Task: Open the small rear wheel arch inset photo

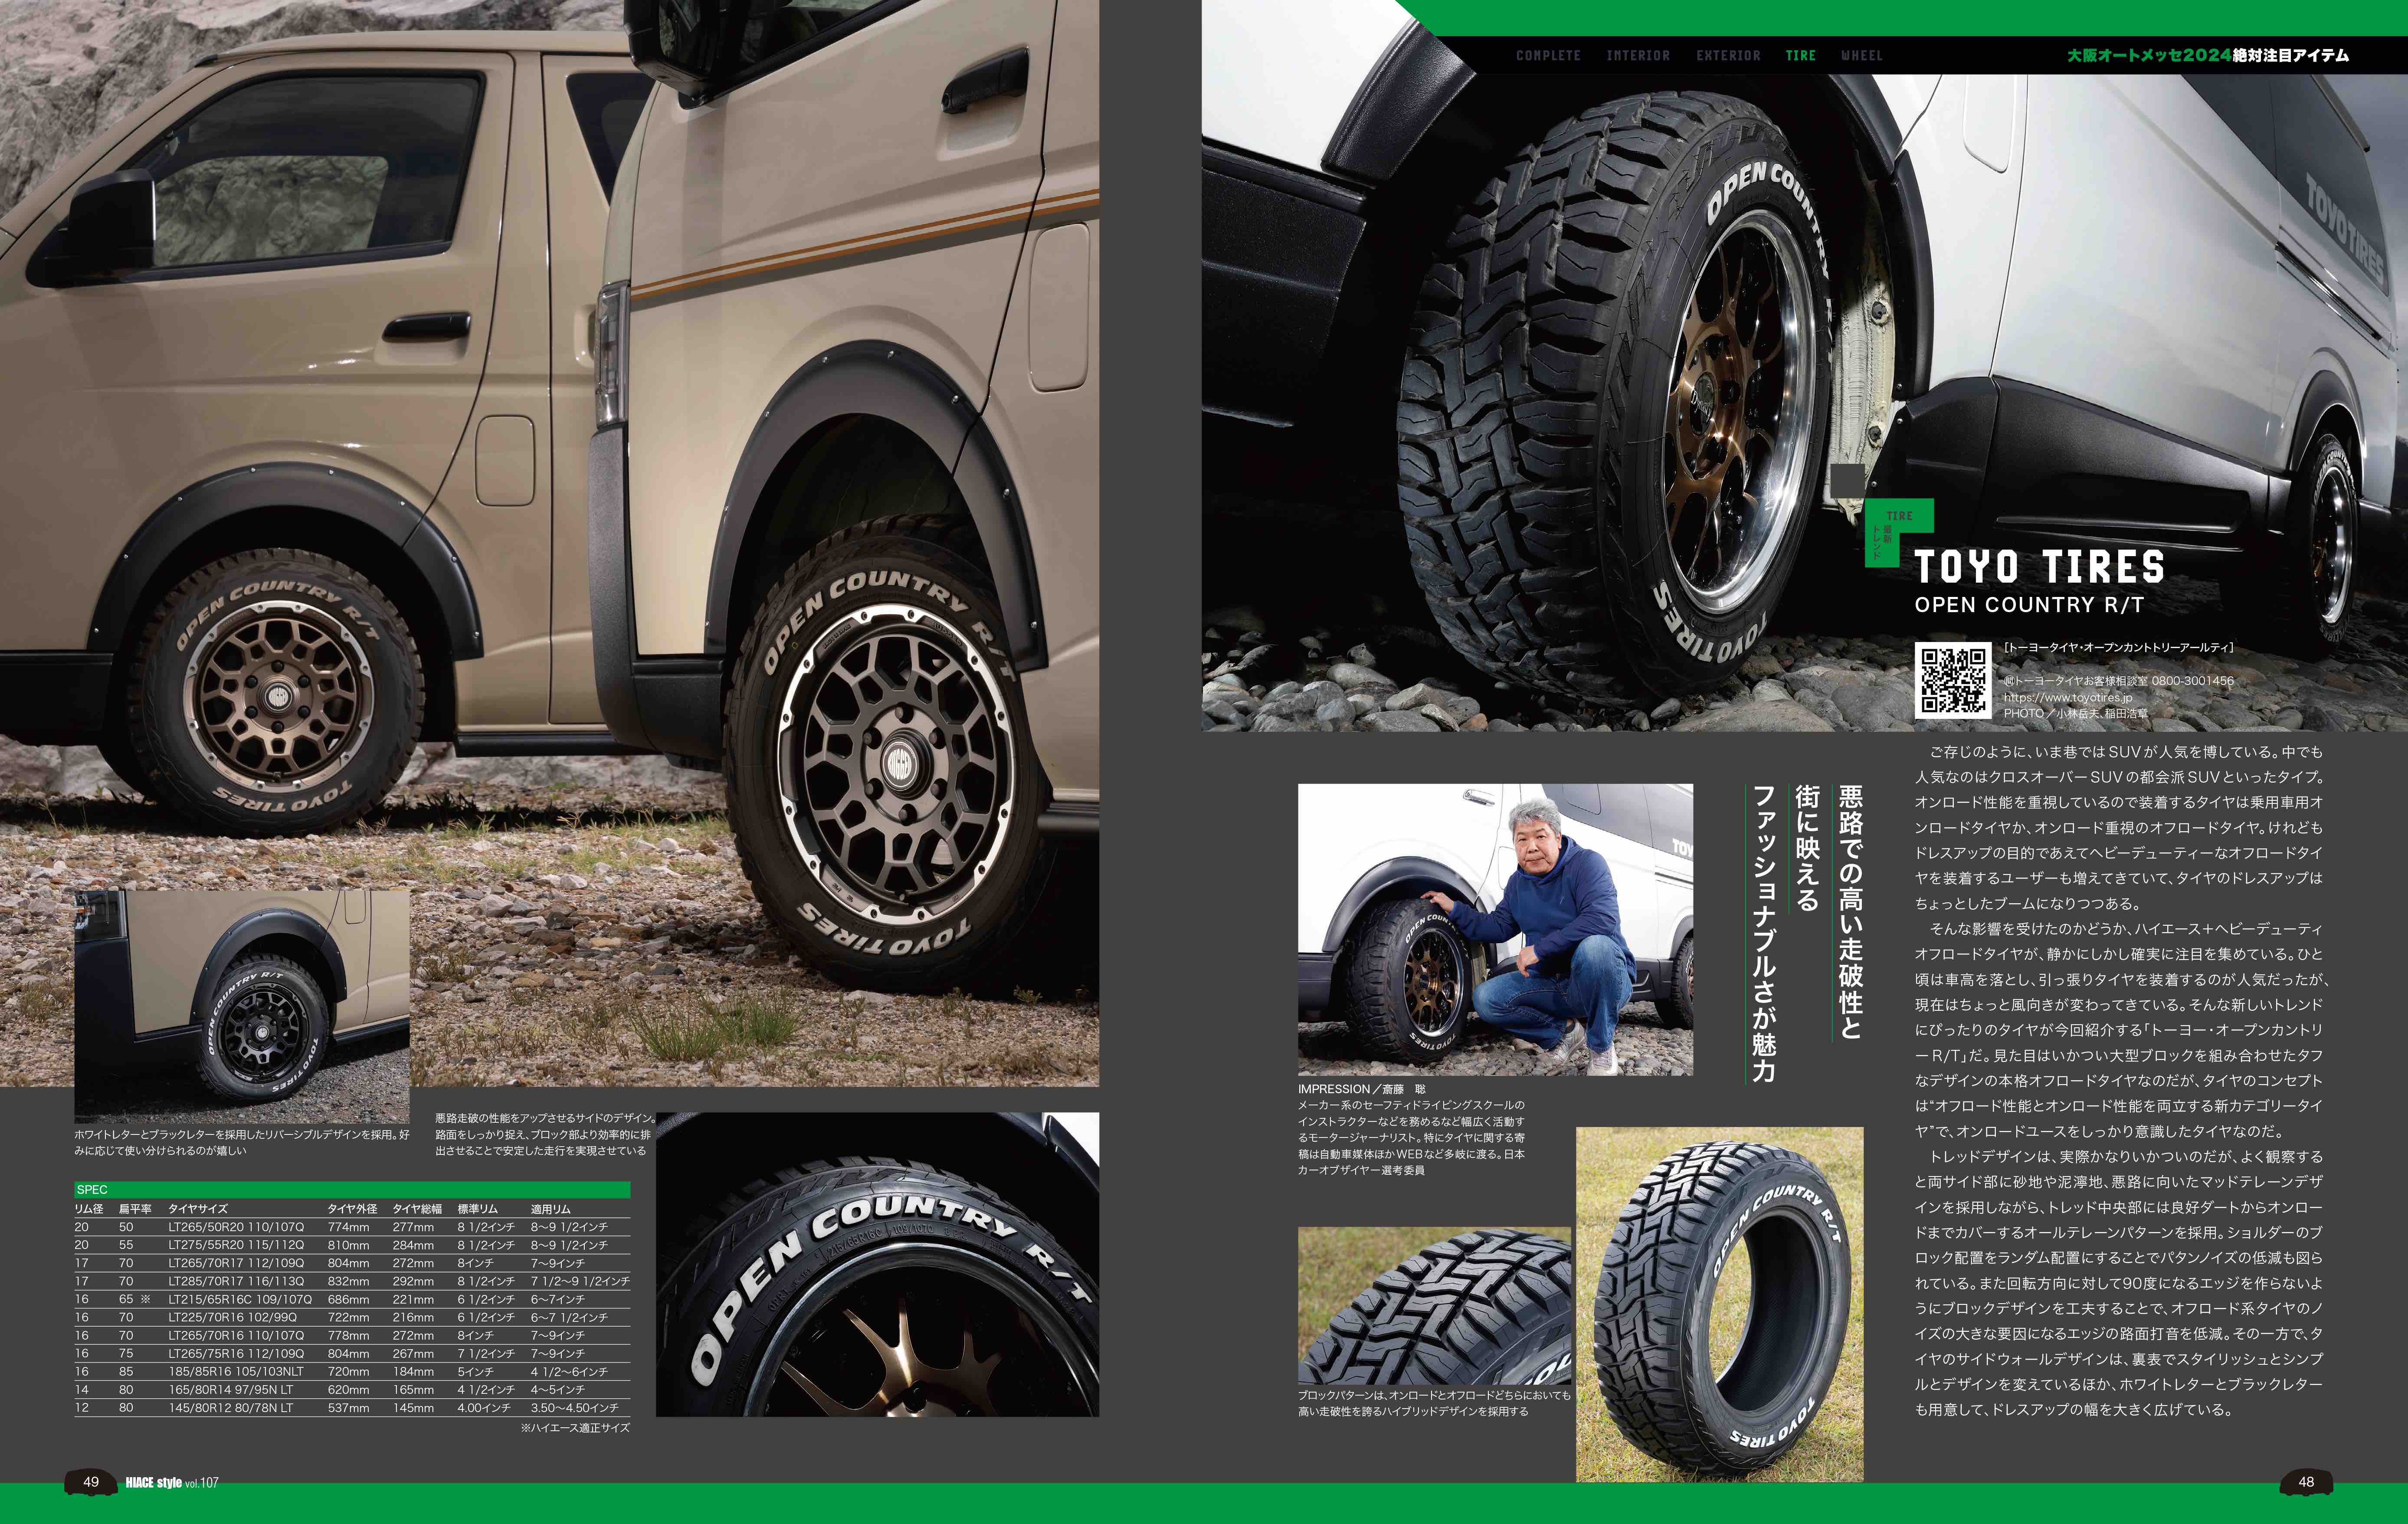Action: 242,1007
